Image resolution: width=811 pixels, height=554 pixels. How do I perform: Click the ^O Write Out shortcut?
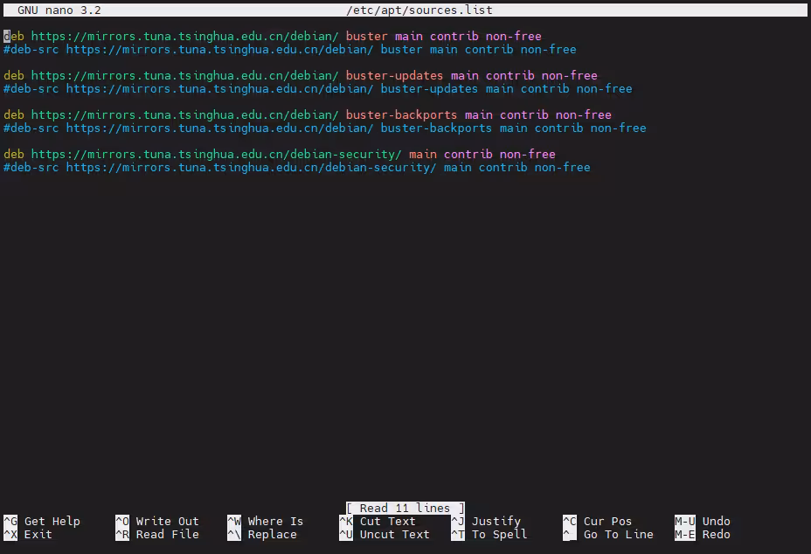pos(157,521)
